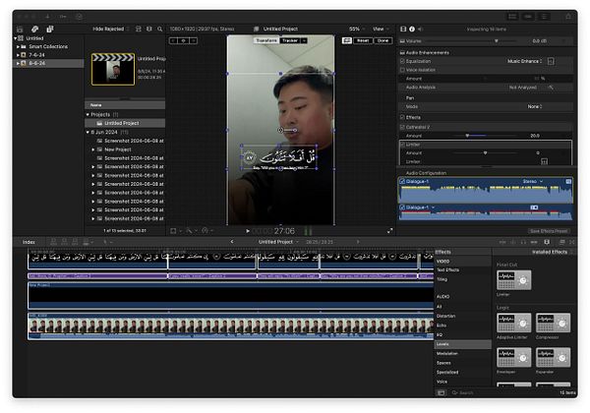Screen dimensions: 590x413
Task: Select the Distortion effects category
Action: pos(445,317)
